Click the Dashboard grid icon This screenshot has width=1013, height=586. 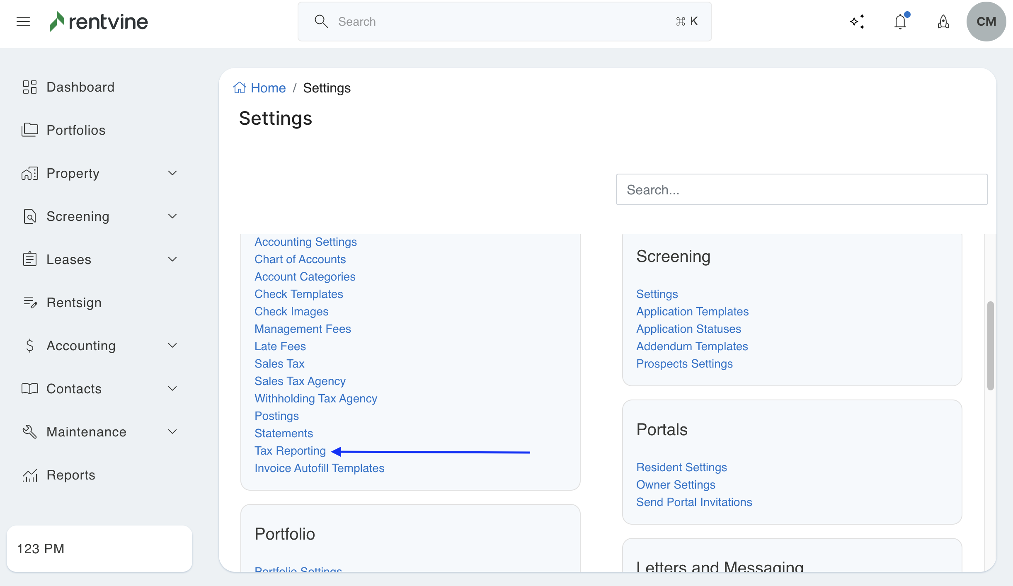(30, 87)
